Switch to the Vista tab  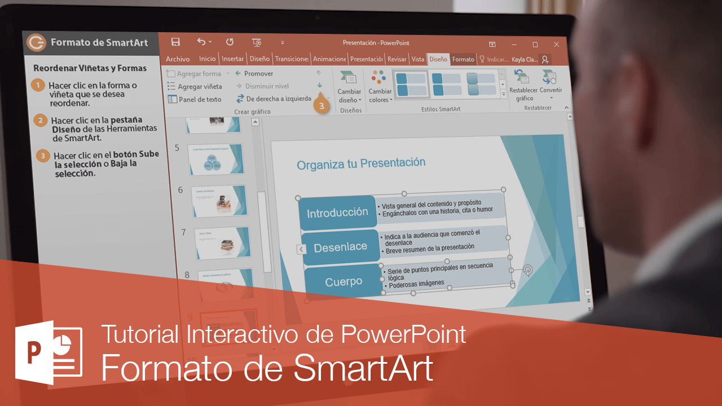(x=417, y=59)
